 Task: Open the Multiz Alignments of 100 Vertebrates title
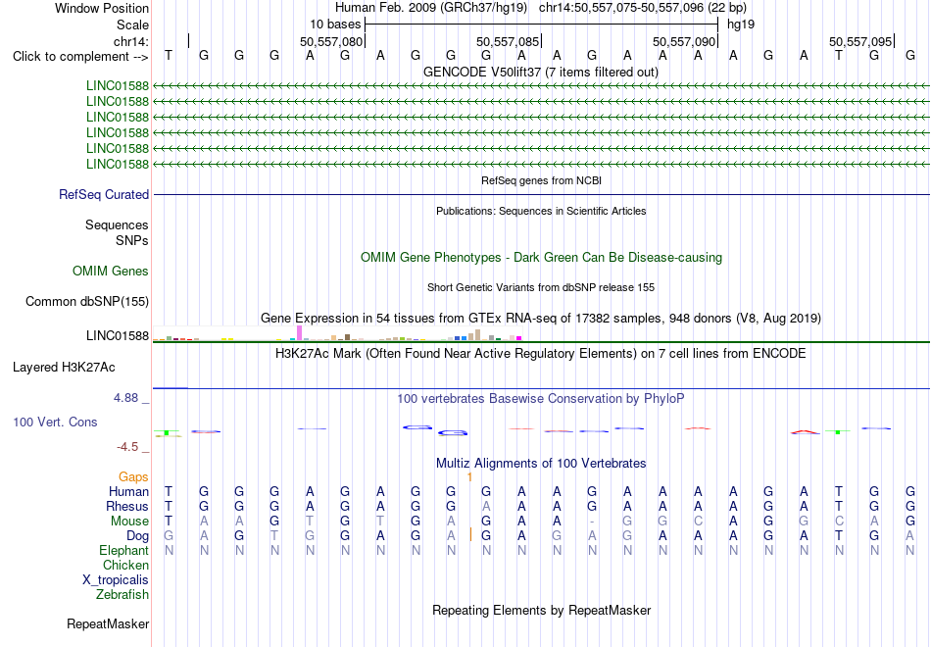click(x=541, y=464)
